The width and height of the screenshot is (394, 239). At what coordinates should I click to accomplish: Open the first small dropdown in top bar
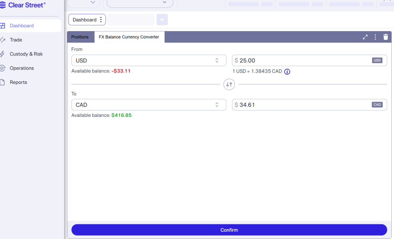click(83, 3)
